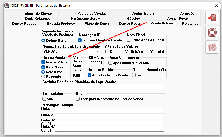Click the Caminho Padrão de Logs field
222x137 pixels.
pyautogui.click(x=103, y=86)
